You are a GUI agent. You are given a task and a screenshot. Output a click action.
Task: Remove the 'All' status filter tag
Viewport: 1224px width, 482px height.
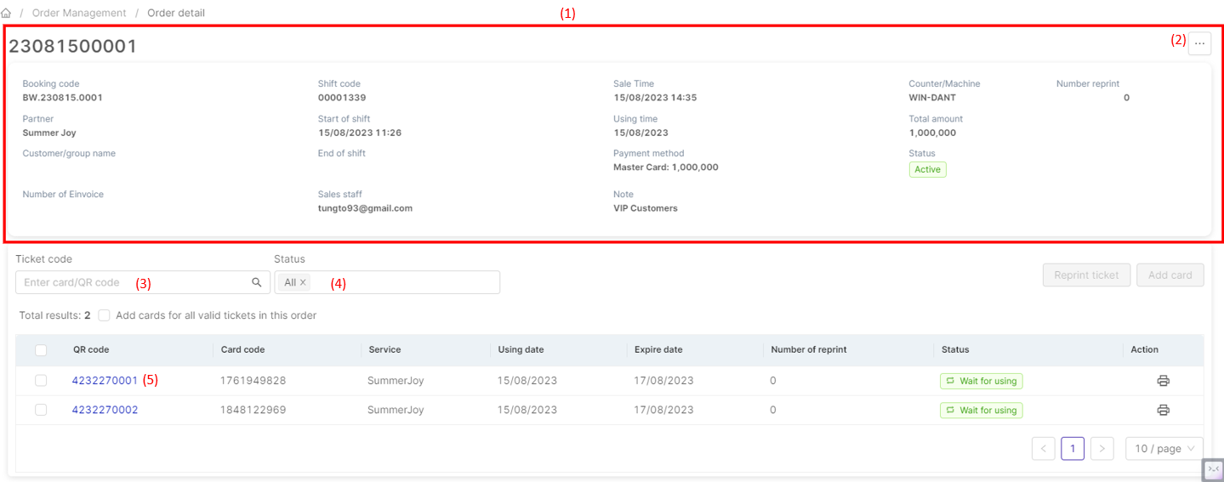[x=304, y=282]
